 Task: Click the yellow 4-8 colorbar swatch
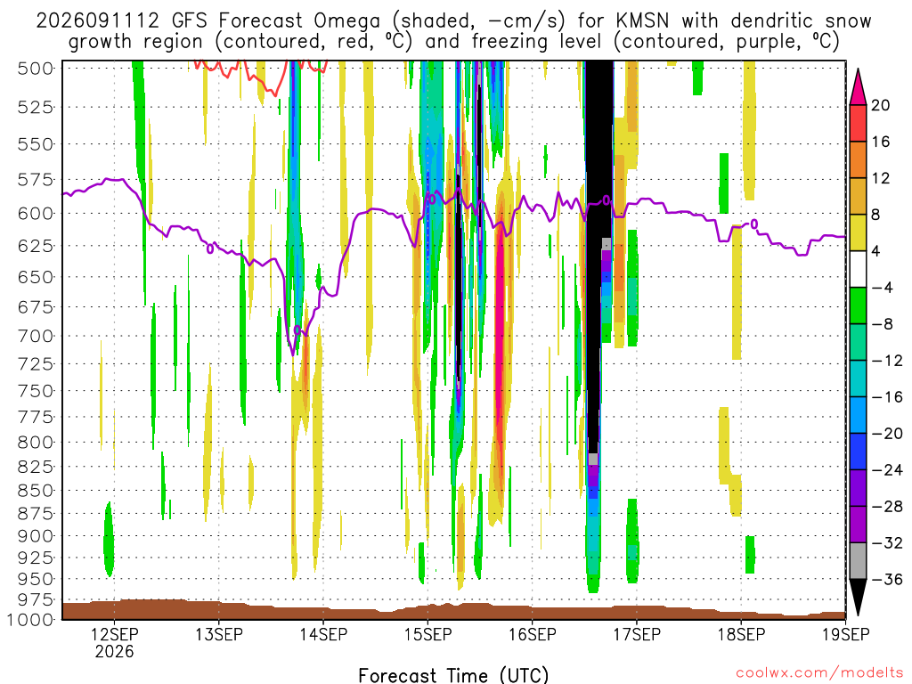(x=858, y=232)
